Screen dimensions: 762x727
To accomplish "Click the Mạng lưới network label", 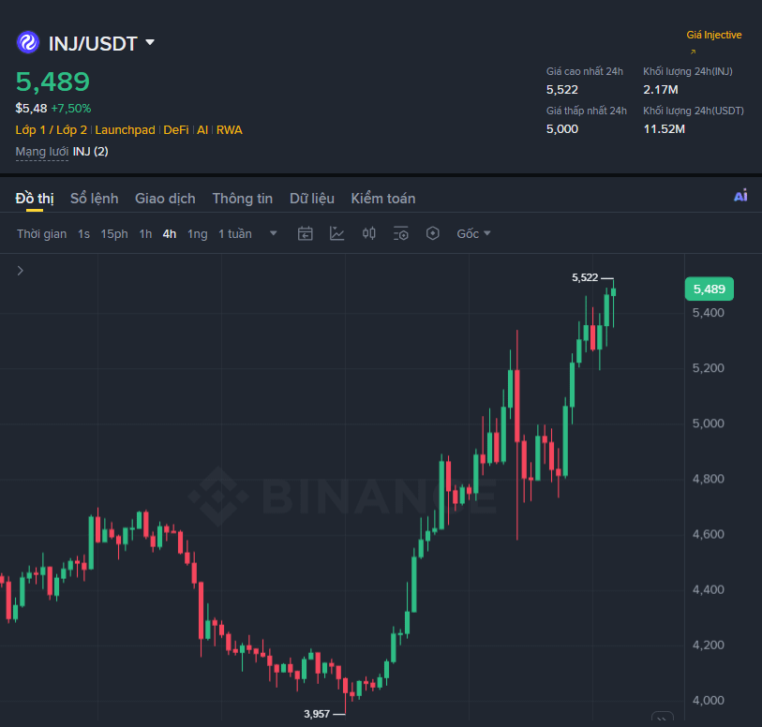I will pyautogui.click(x=42, y=152).
